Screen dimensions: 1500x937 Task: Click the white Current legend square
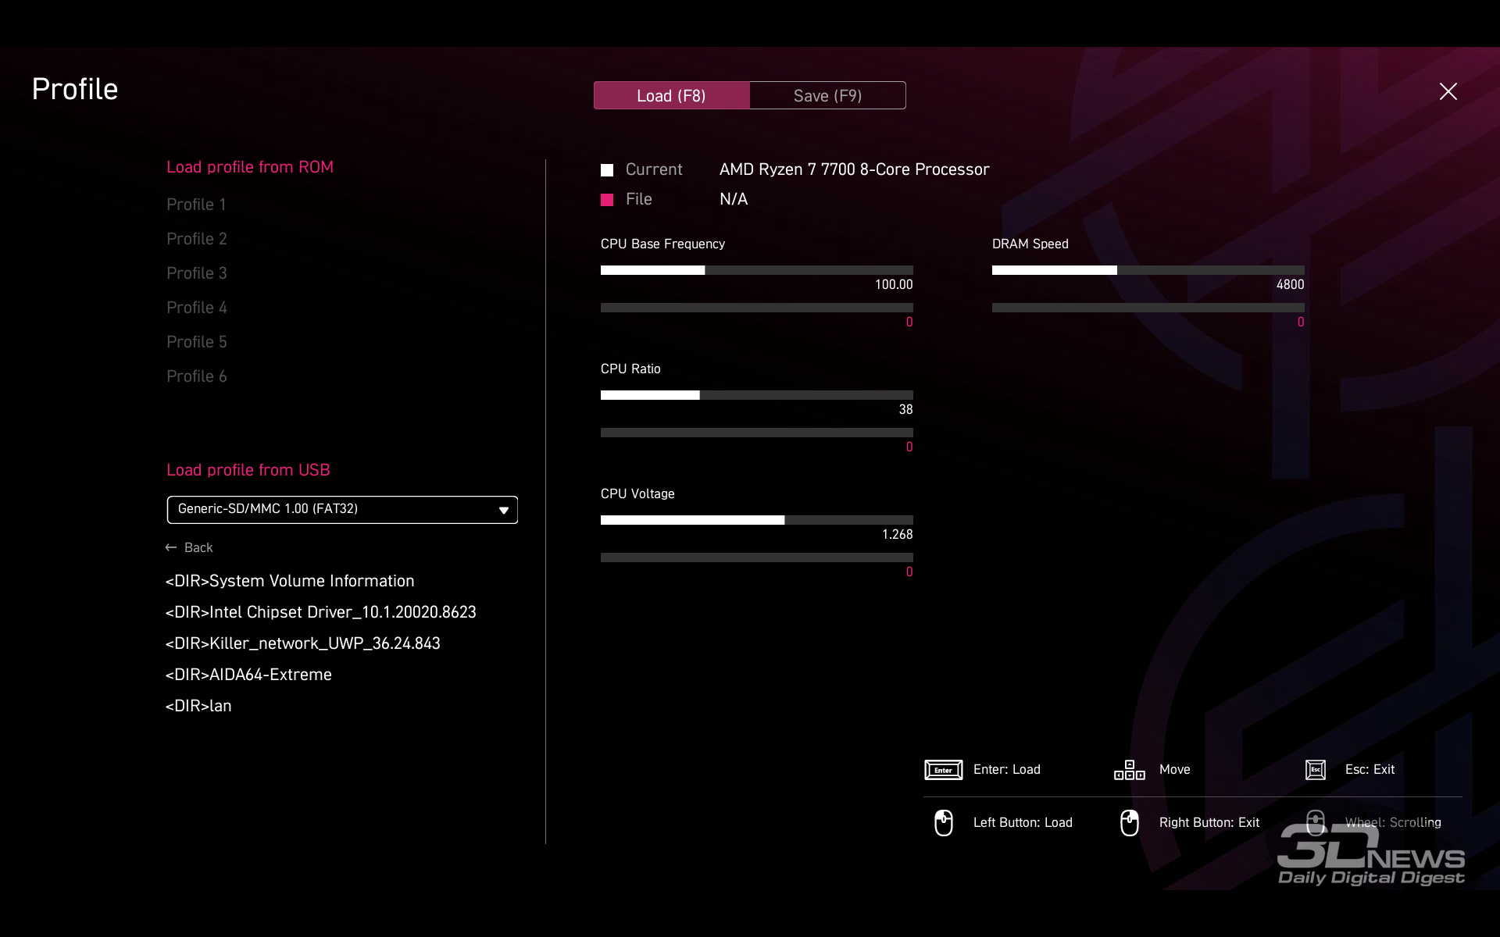(x=607, y=170)
